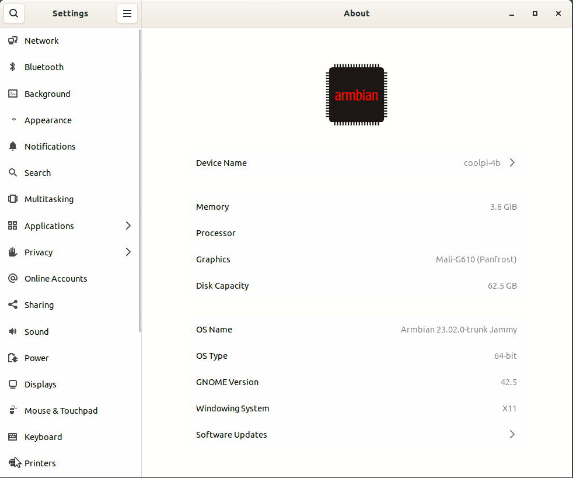Open Notifications settings

click(69, 147)
